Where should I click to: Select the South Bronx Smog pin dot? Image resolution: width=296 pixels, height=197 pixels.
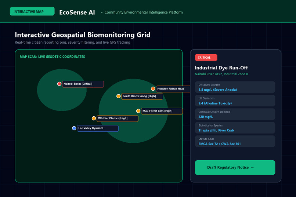118,96
